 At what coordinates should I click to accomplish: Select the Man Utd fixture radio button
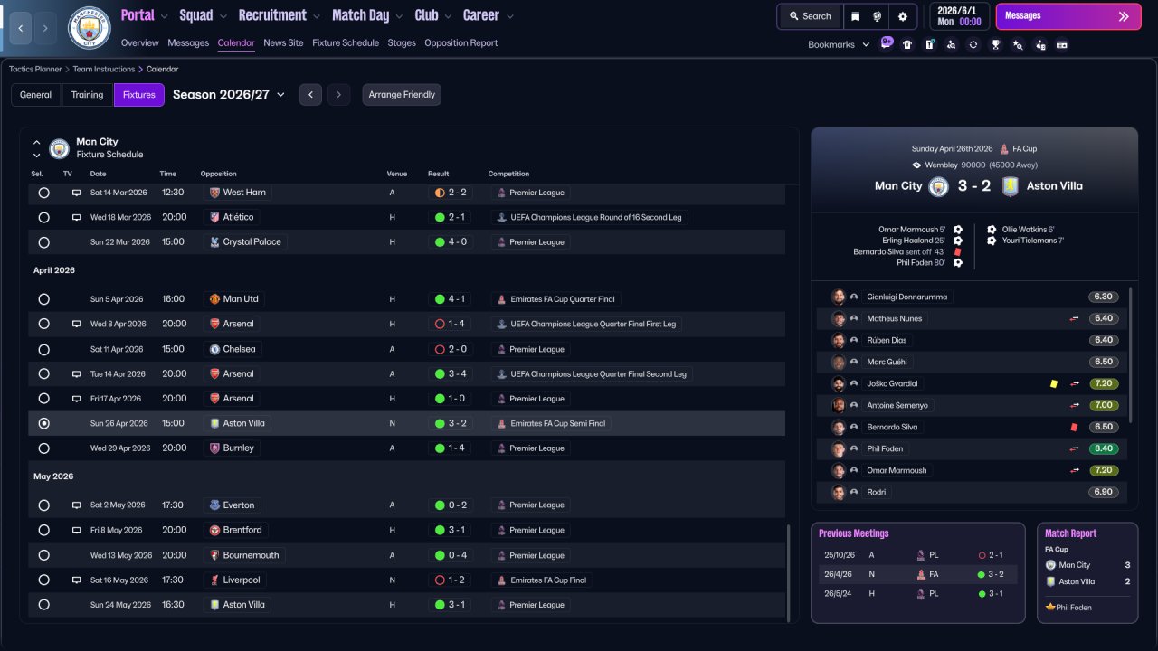click(43, 299)
